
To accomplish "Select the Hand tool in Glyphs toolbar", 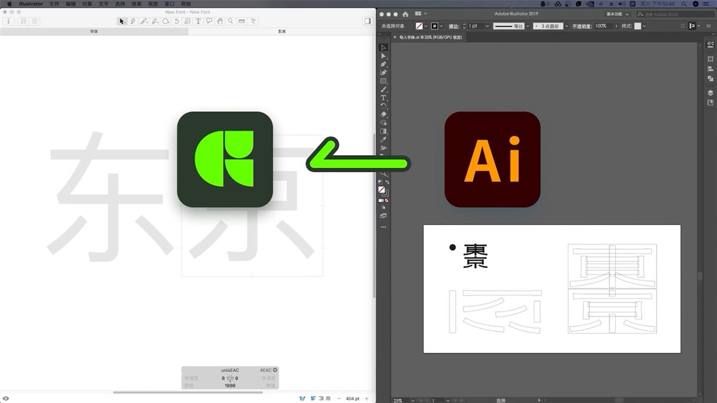I will [x=220, y=21].
